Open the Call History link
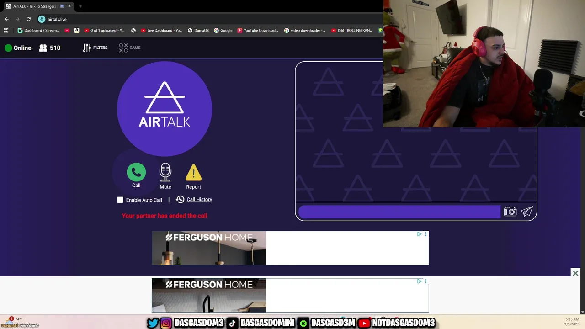The height and width of the screenshot is (329, 585). click(199, 199)
